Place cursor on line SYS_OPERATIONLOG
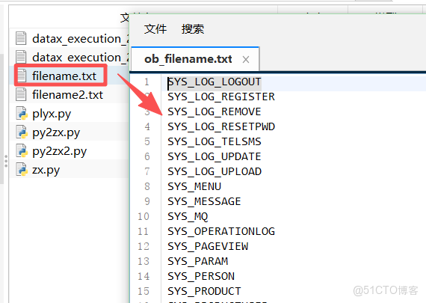 (x=221, y=231)
